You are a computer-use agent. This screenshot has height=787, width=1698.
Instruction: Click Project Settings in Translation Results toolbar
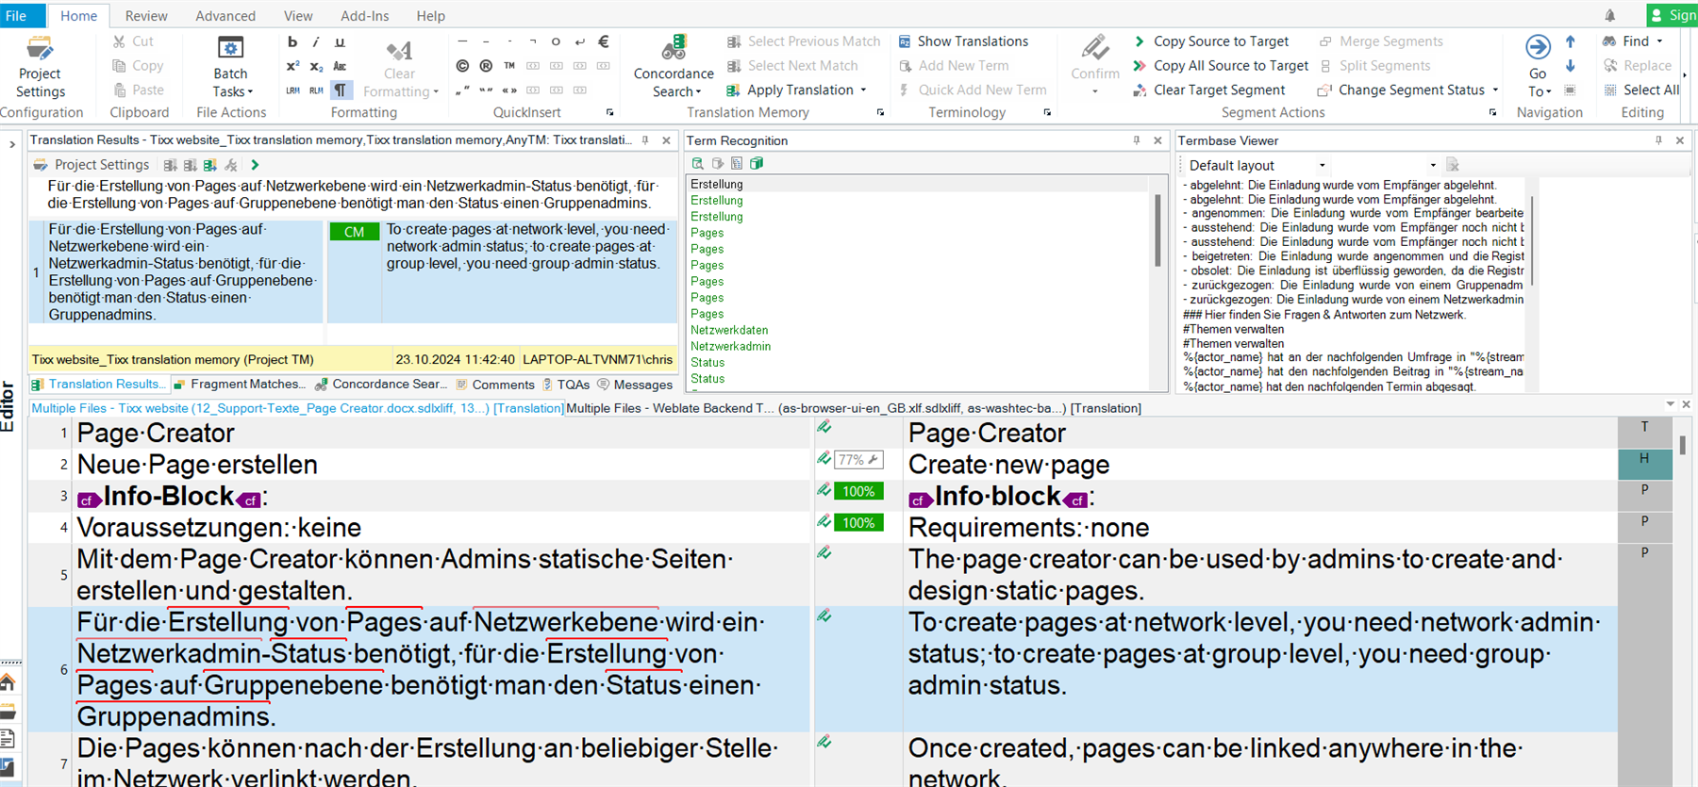91,165
